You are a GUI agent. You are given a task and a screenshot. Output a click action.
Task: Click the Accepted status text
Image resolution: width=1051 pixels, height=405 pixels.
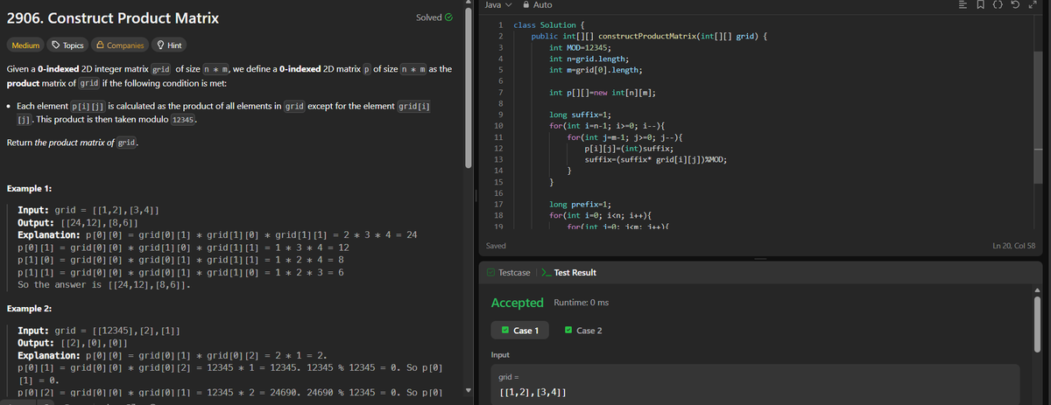[x=518, y=303]
